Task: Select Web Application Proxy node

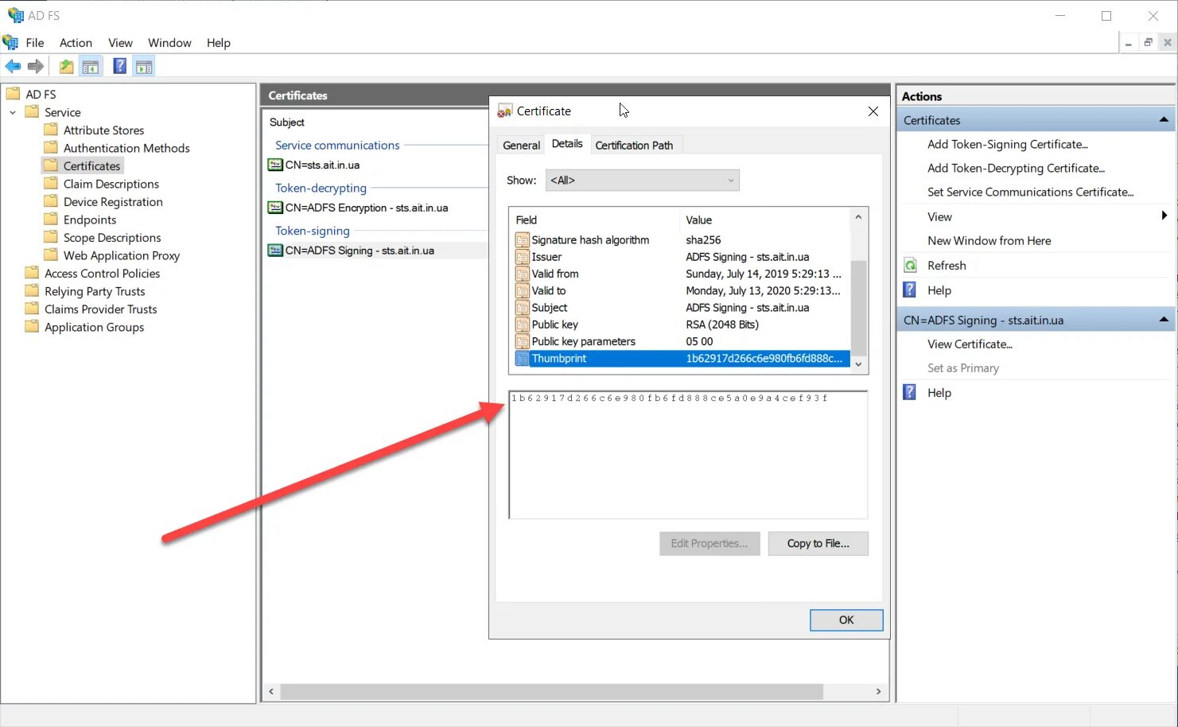Action: (x=122, y=255)
